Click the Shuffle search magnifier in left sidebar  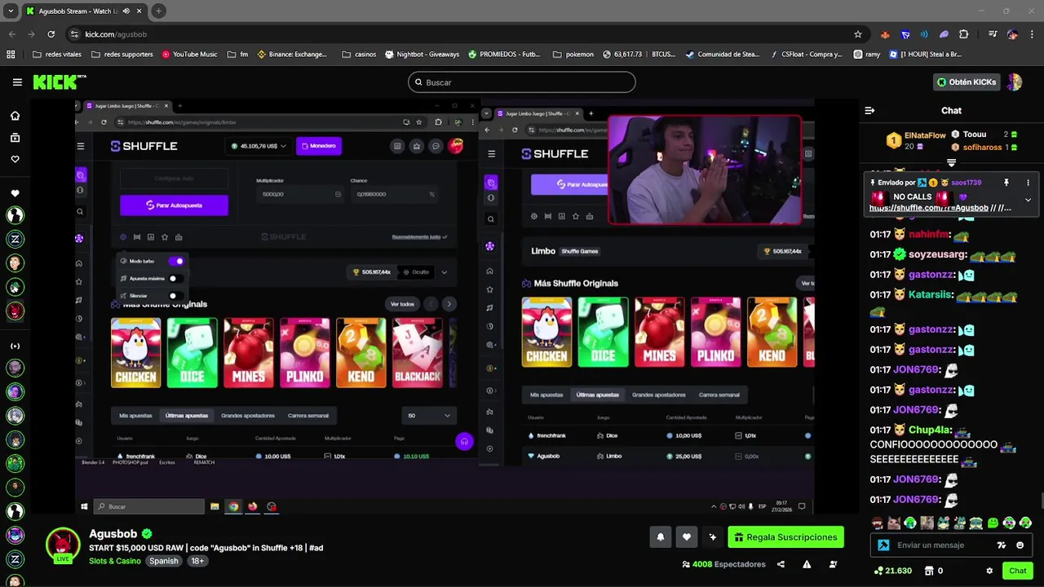pos(80,212)
